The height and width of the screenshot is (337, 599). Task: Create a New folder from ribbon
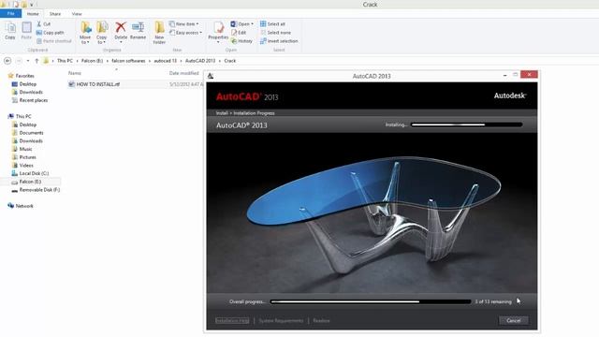[x=159, y=33]
